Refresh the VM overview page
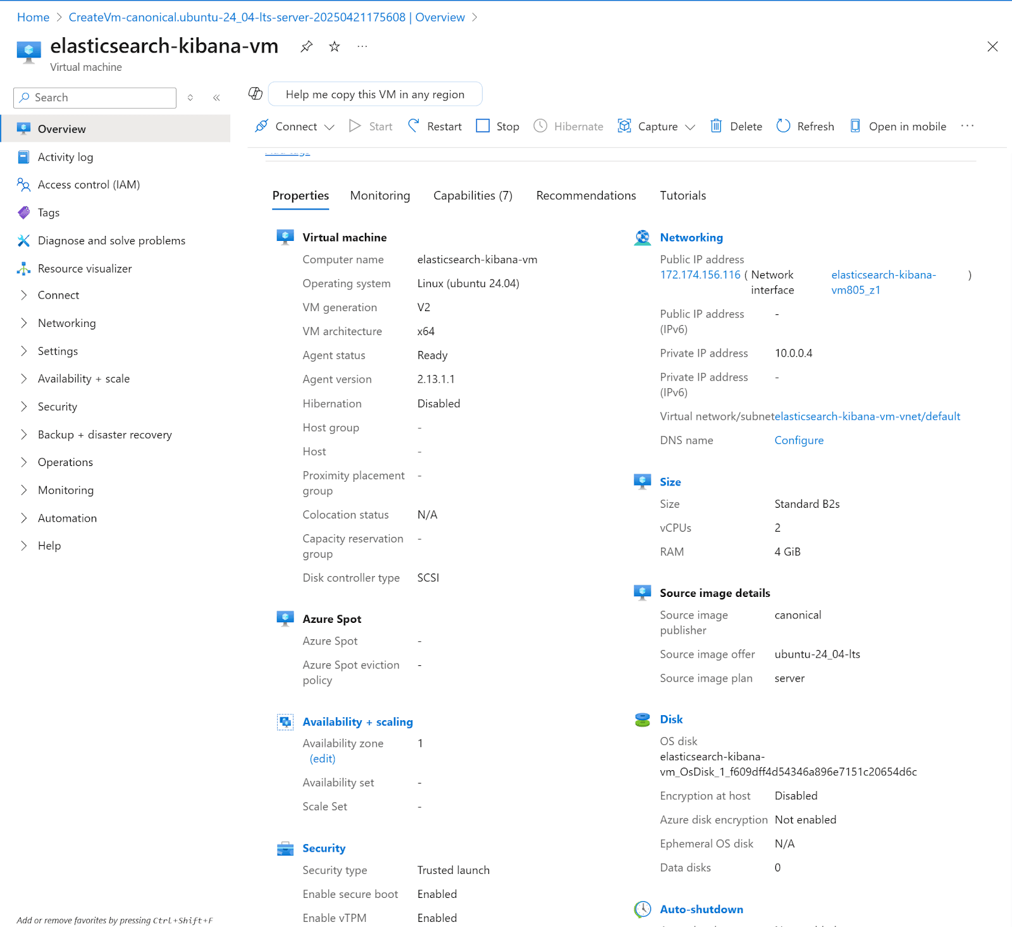The width and height of the screenshot is (1012, 927). pyautogui.click(x=805, y=126)
